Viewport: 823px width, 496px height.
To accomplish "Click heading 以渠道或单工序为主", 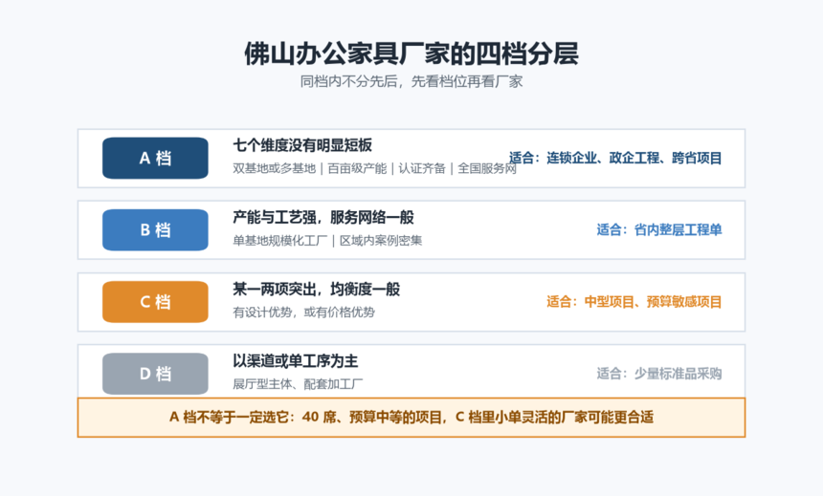I will [x=296, y=360].
